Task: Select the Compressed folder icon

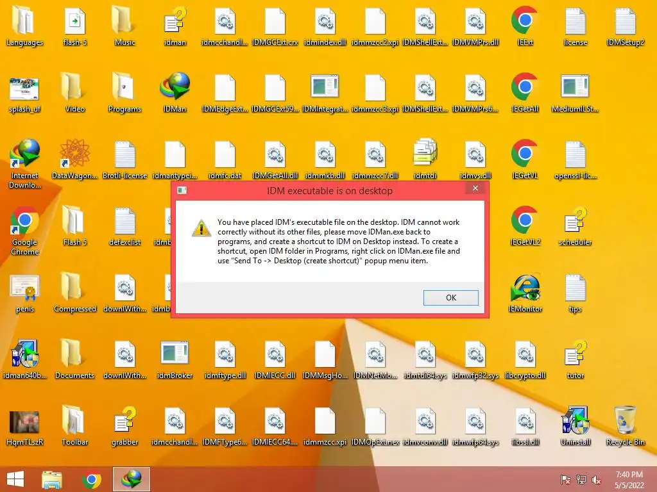Action: click(x=74, y=287)
